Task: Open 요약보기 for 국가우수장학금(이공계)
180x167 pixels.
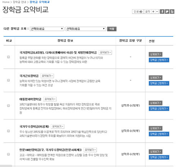Action: [58, 126]
